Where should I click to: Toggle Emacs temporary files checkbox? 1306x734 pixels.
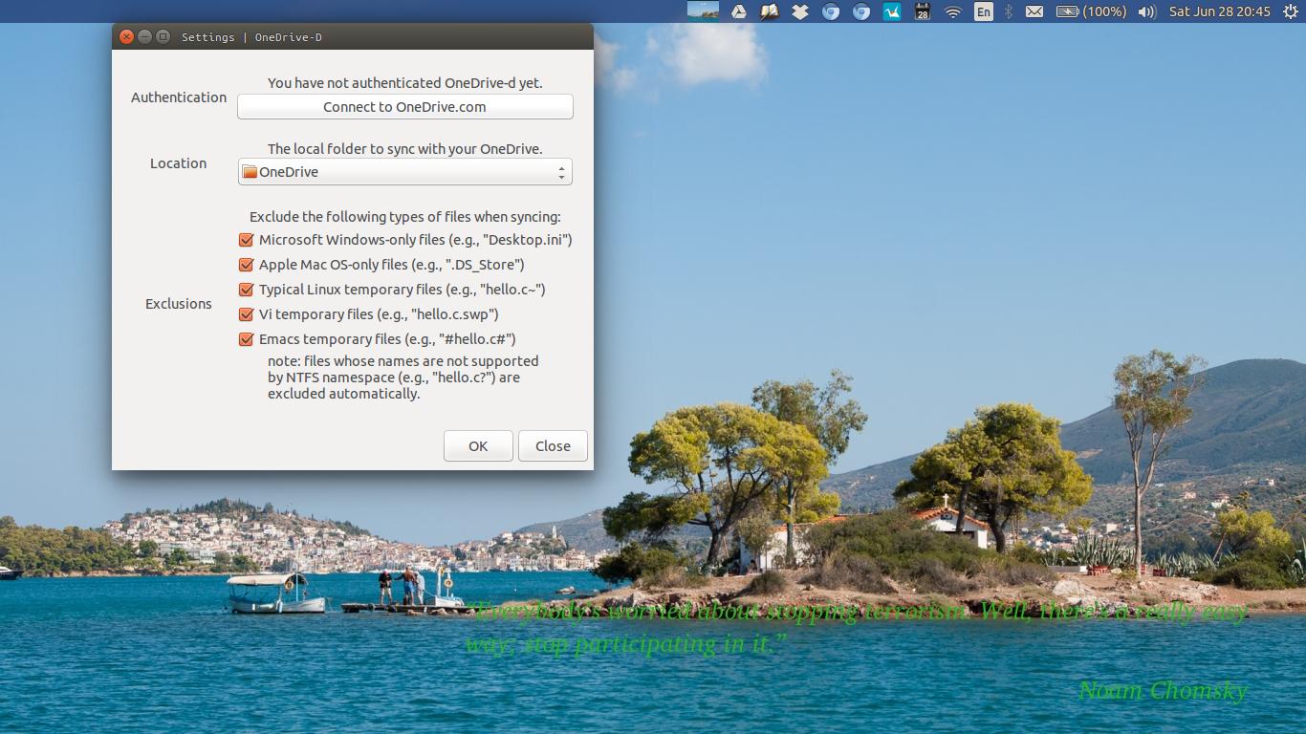[247, 339]
